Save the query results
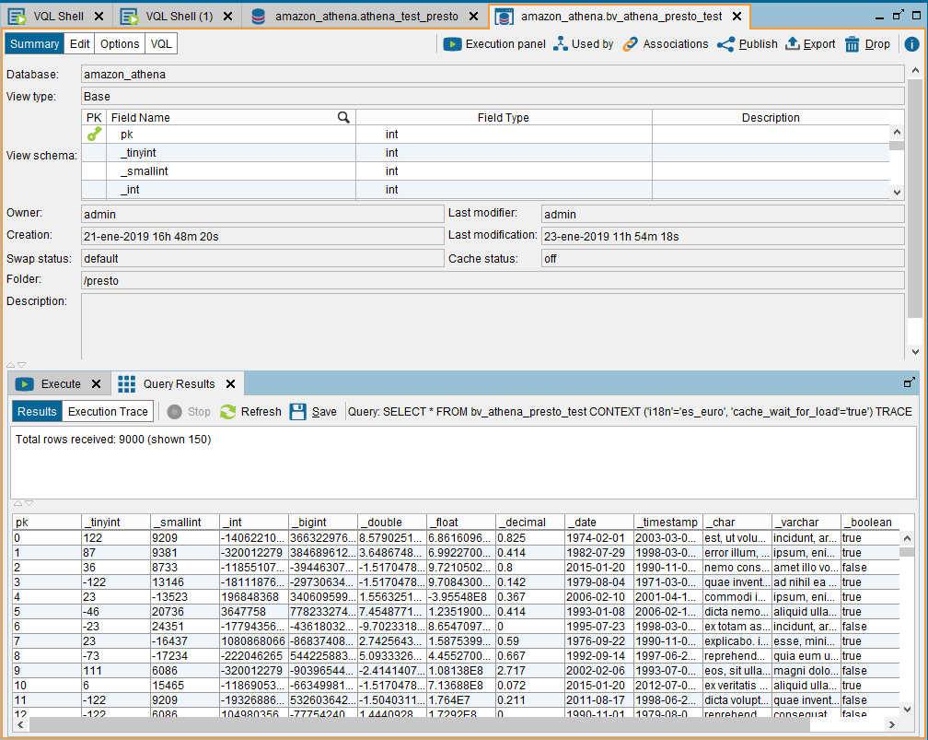This screenshot has width=928, height=740. coord(313,412)
